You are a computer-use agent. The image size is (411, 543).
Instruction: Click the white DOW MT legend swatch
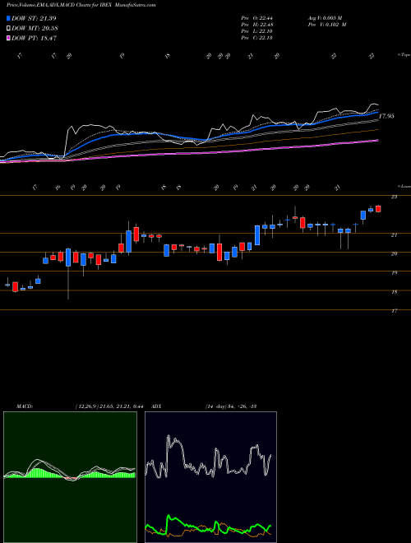[x=9, y=28]
